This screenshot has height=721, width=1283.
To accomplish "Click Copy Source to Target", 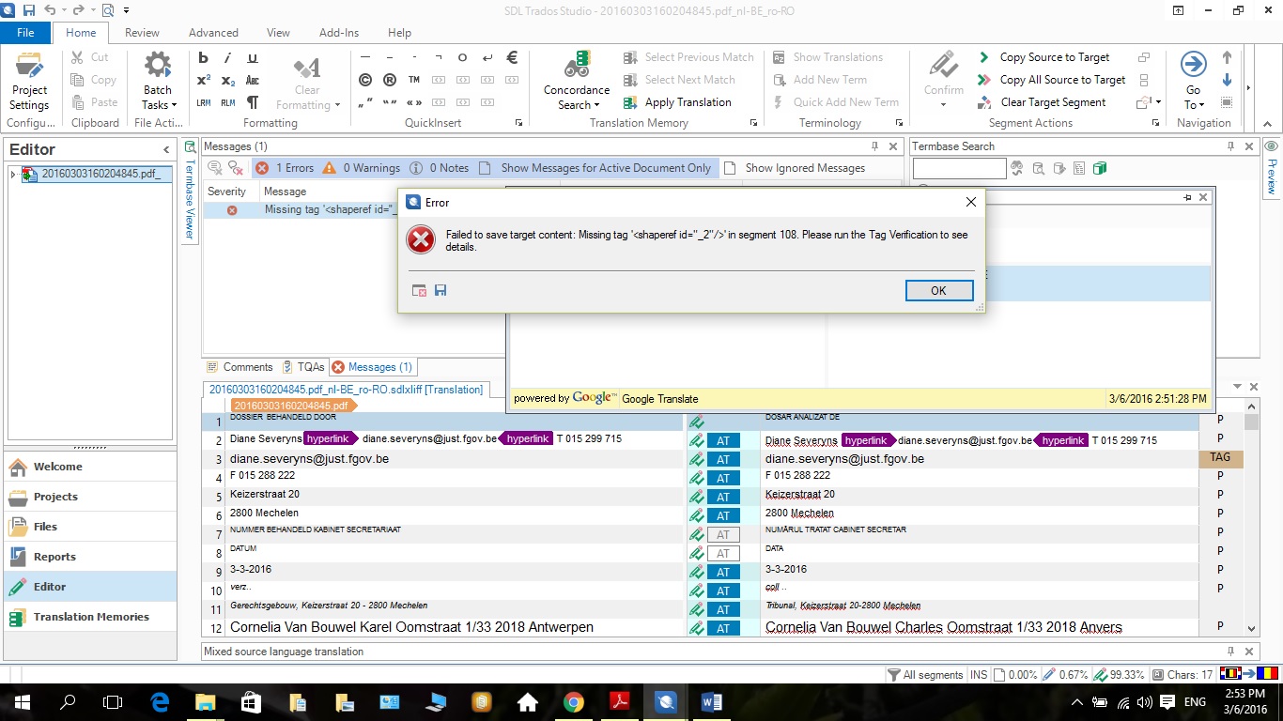I will [x=1043, y=57].
